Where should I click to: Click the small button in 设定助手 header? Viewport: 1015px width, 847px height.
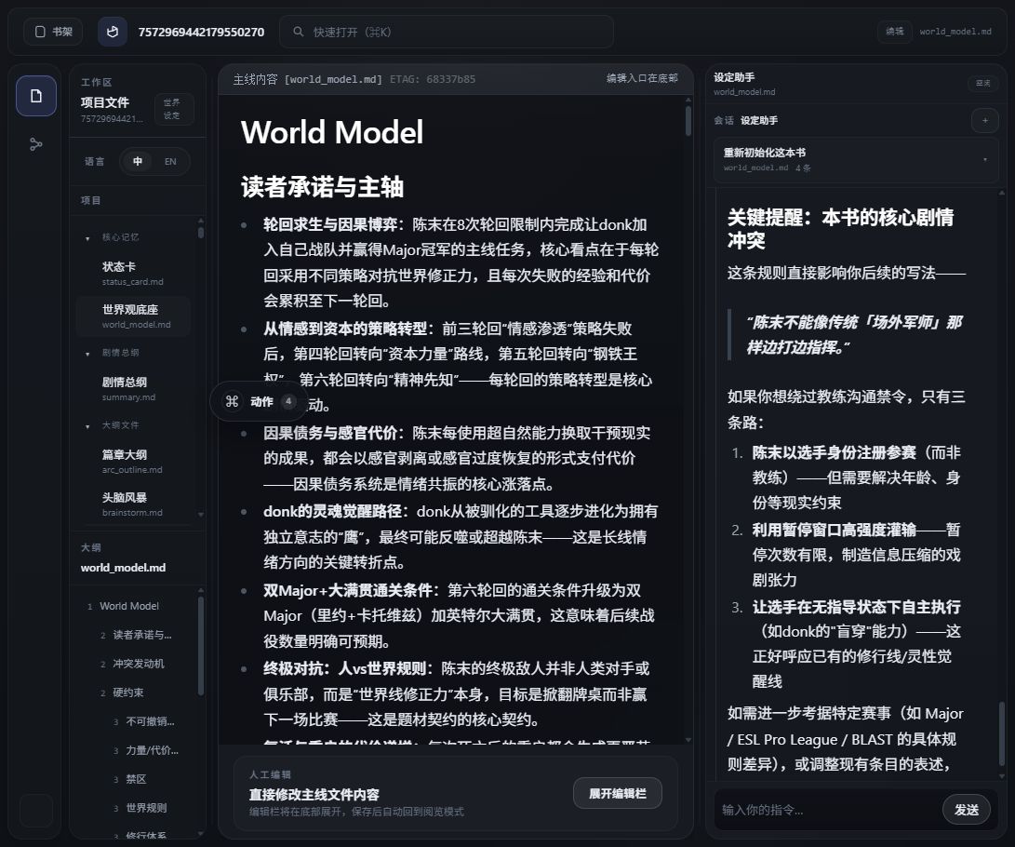[x=982, y=83]
